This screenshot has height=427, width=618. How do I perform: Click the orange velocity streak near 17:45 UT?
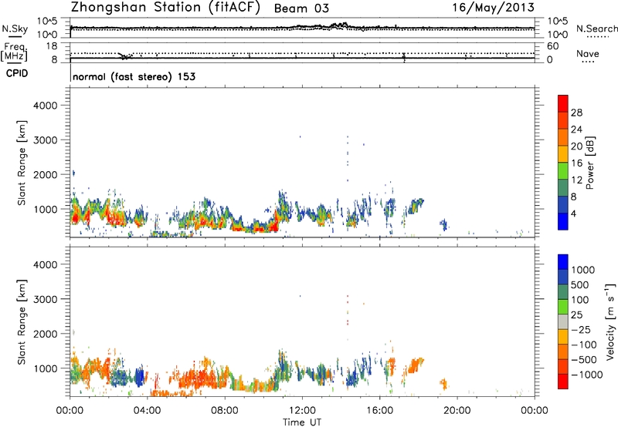(x=415, y=365)
